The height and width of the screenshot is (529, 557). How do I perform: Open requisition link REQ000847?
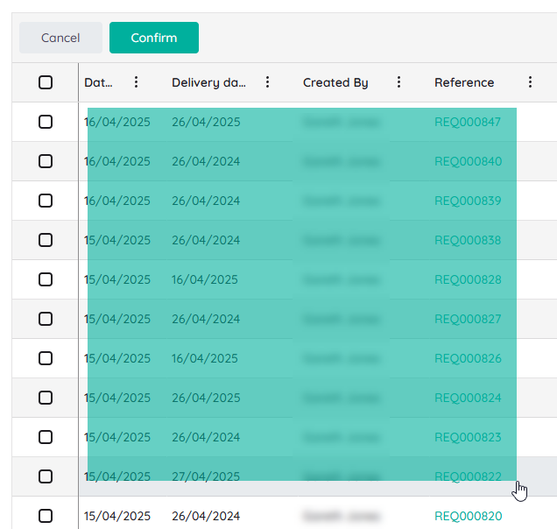tap(468, 122)
